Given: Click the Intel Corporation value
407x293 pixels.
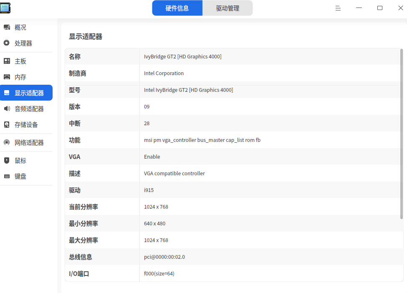Looking at the screenshot, I should click(164, 73).
